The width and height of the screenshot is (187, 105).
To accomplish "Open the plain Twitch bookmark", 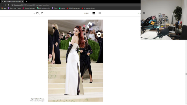I will click(55, 8).
